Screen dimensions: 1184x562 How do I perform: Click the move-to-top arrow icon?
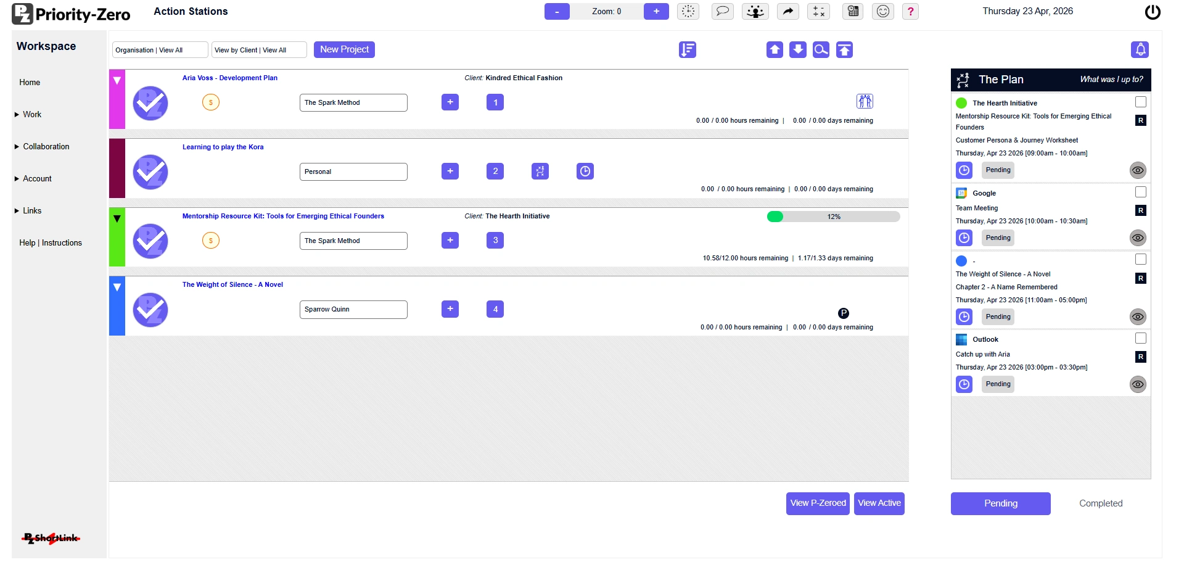(x=844, y=50)
